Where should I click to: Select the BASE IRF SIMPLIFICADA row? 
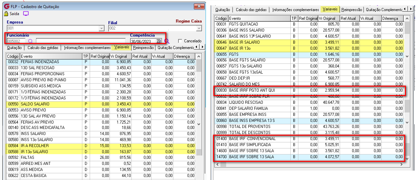309,145
